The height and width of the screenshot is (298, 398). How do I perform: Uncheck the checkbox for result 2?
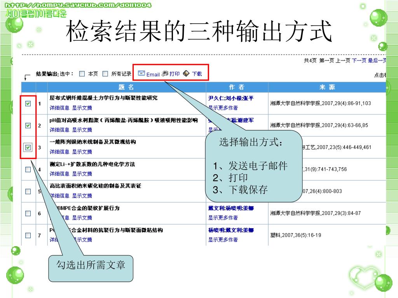[28, 125]
